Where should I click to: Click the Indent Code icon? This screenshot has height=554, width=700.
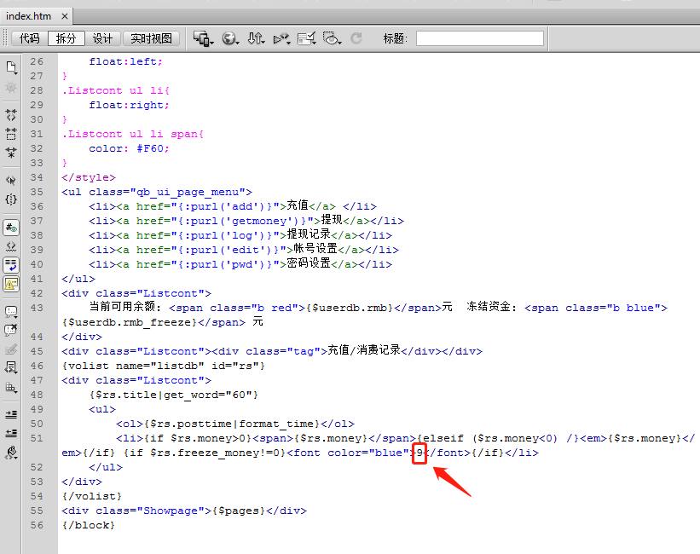click(11, 414)
